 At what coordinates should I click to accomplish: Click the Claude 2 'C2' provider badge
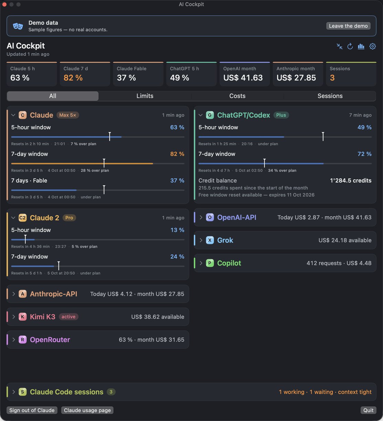pos(22,218)
